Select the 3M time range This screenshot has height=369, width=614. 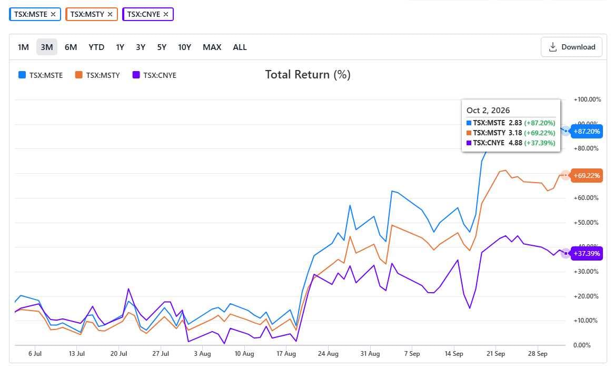[x=47, y=47]
